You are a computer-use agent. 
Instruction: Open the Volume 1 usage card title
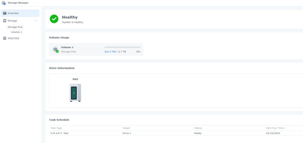[x=67, y=47]
